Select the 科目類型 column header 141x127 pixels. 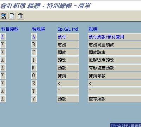pyautogui.click(x=10, y=29)
